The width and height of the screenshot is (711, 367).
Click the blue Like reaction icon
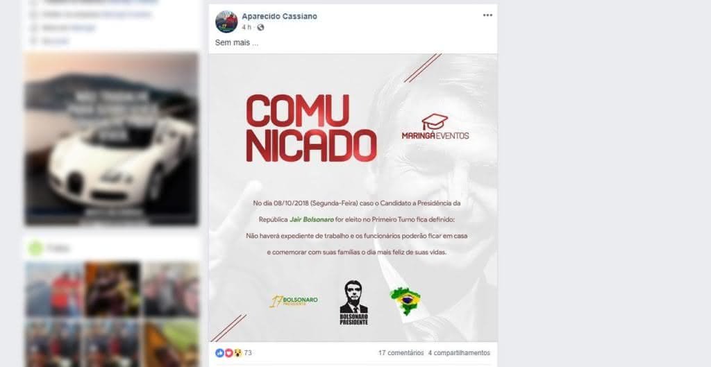coord(220,352)
